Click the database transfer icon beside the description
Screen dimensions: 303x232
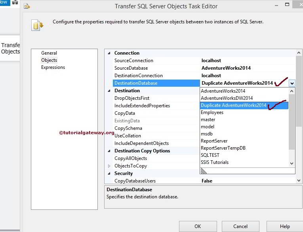coord(38,25)
